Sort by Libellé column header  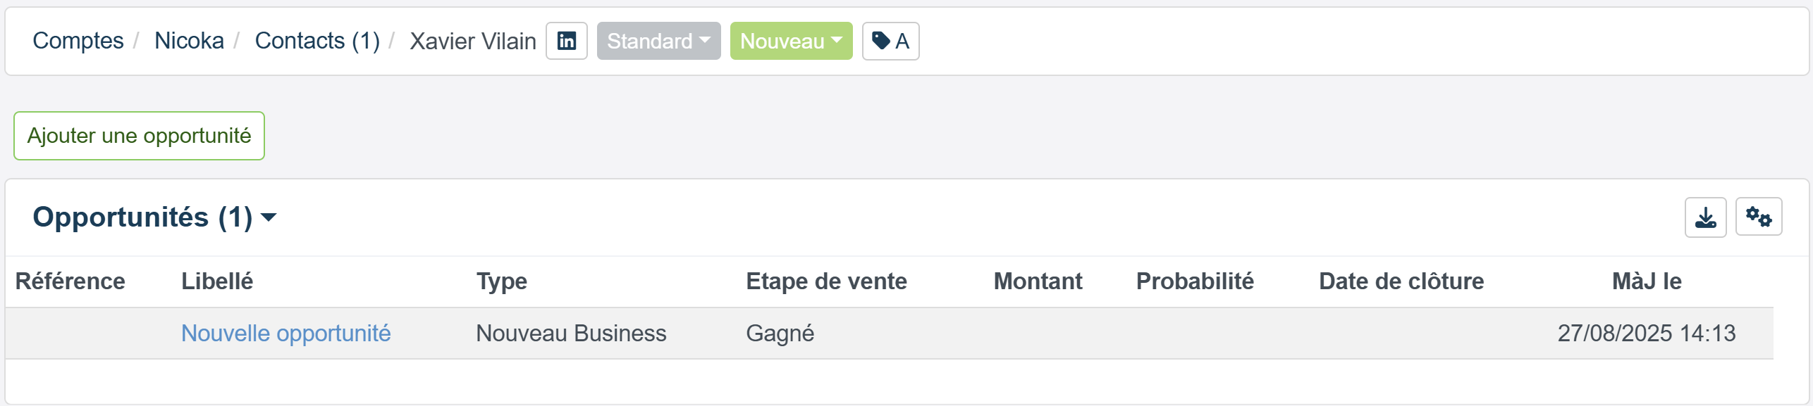217,281
